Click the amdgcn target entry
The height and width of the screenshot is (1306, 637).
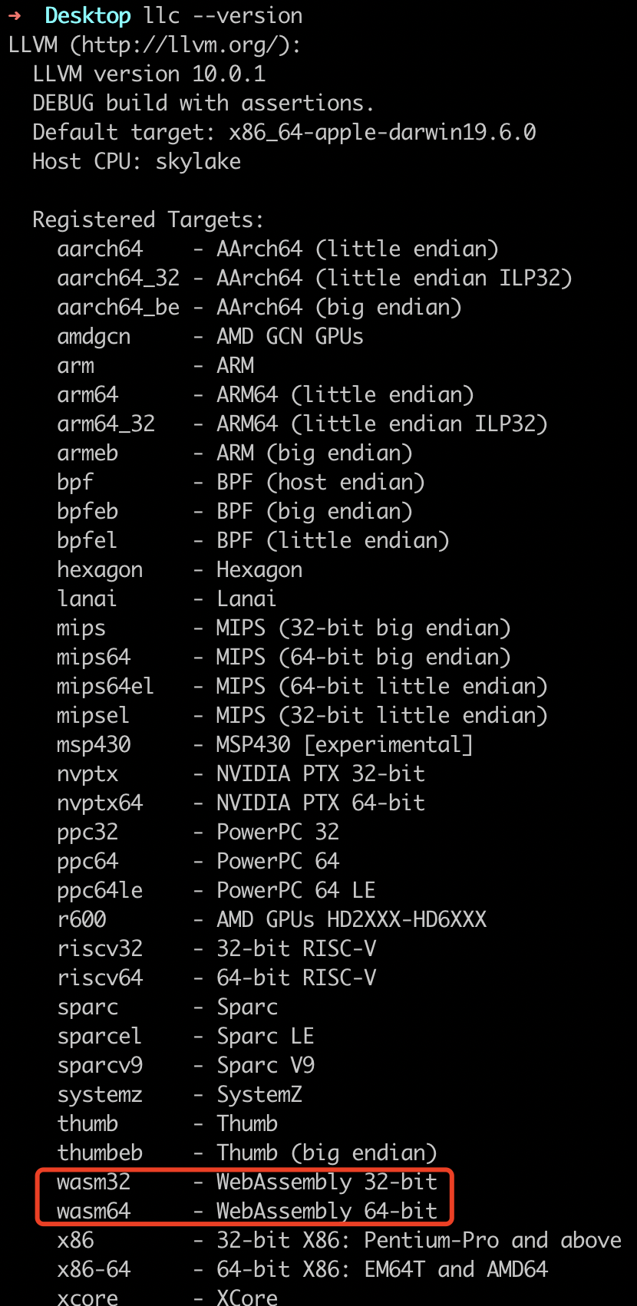point(94,336)
